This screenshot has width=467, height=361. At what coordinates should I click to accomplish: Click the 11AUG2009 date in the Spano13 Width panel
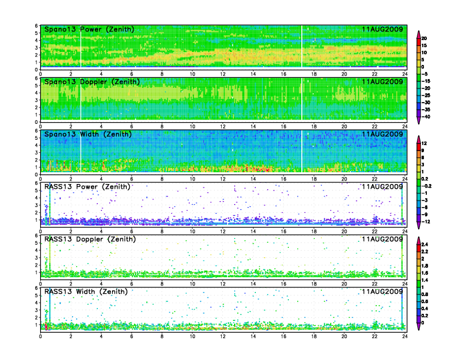[383, 134]
